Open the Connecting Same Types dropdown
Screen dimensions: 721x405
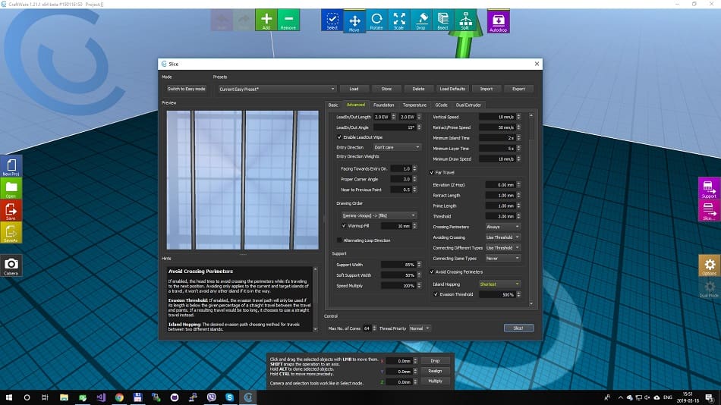[x=503, y=259]
